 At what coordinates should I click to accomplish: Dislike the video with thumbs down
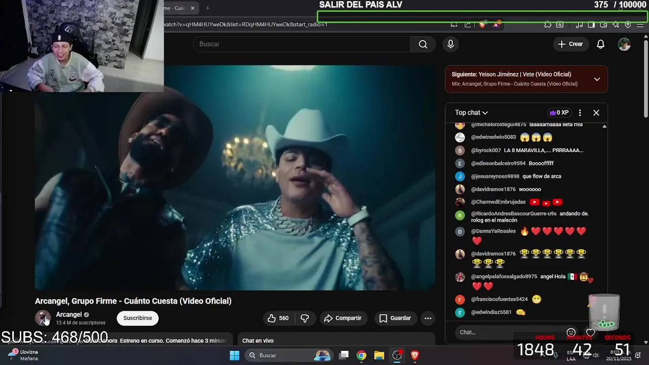[x=305, y=318]
